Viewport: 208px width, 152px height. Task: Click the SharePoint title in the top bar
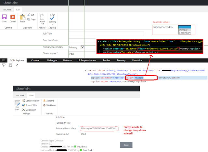[x=10, y=3]
